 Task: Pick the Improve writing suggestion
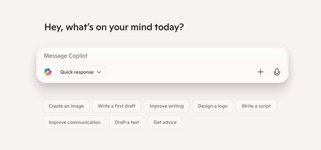click(166, 106)
